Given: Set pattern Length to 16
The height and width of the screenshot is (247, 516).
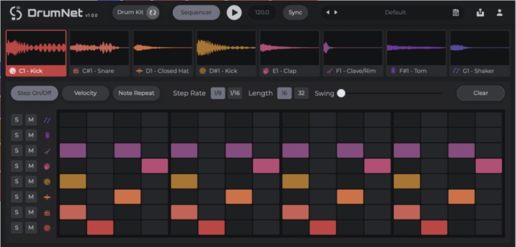Looking at the screenshot, I should 284,93.
